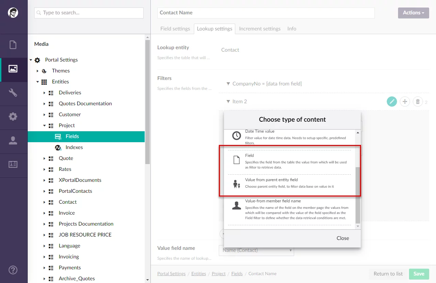This screenshot has height=283, width=436.
Task: Collapse the CompanyNo filter item
Action: 228,84
